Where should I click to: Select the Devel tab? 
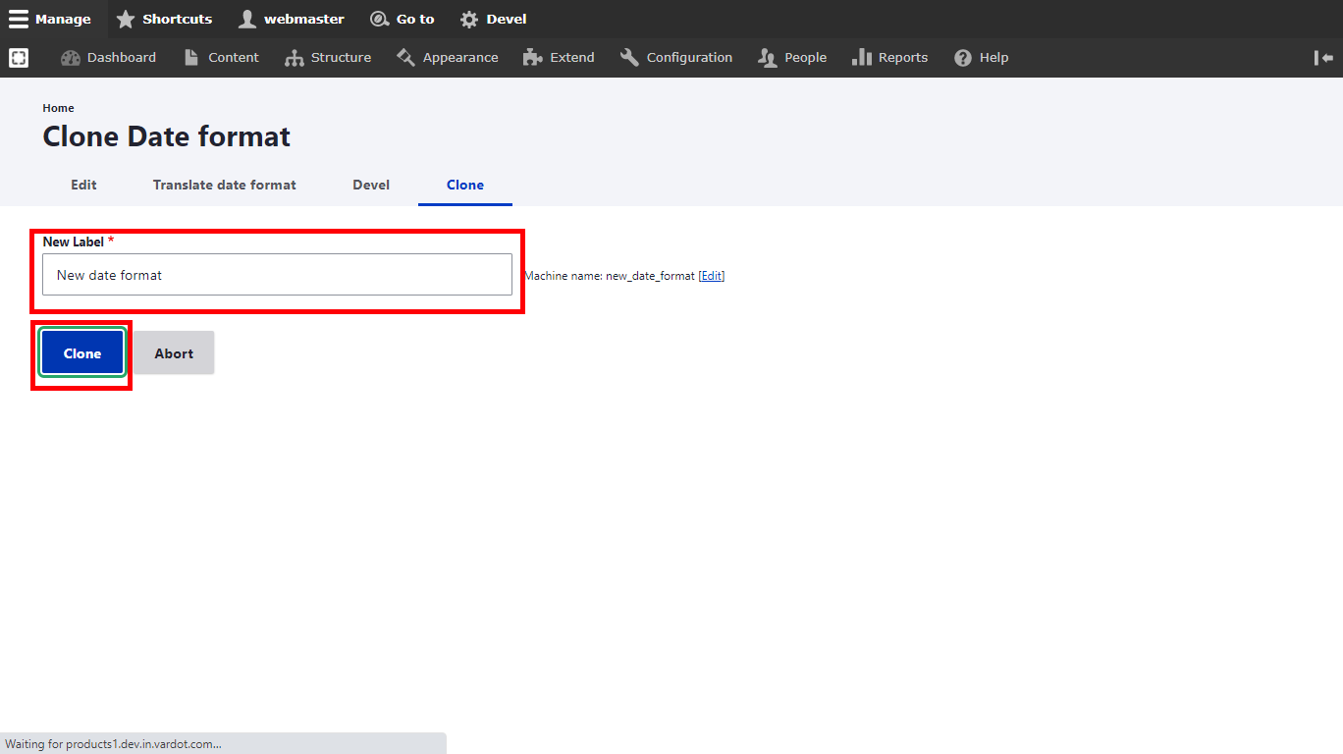click(371, 185)
